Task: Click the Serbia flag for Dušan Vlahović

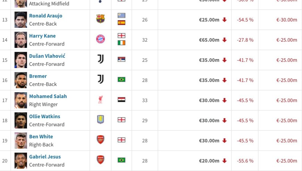Action: [121, 59]
